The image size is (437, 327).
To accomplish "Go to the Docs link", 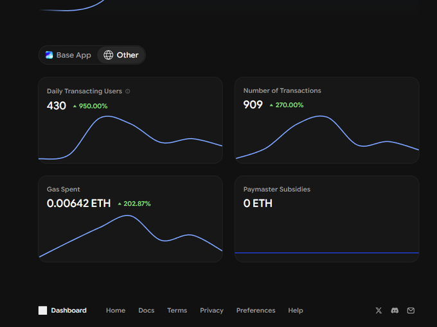I will coord(147,310).
